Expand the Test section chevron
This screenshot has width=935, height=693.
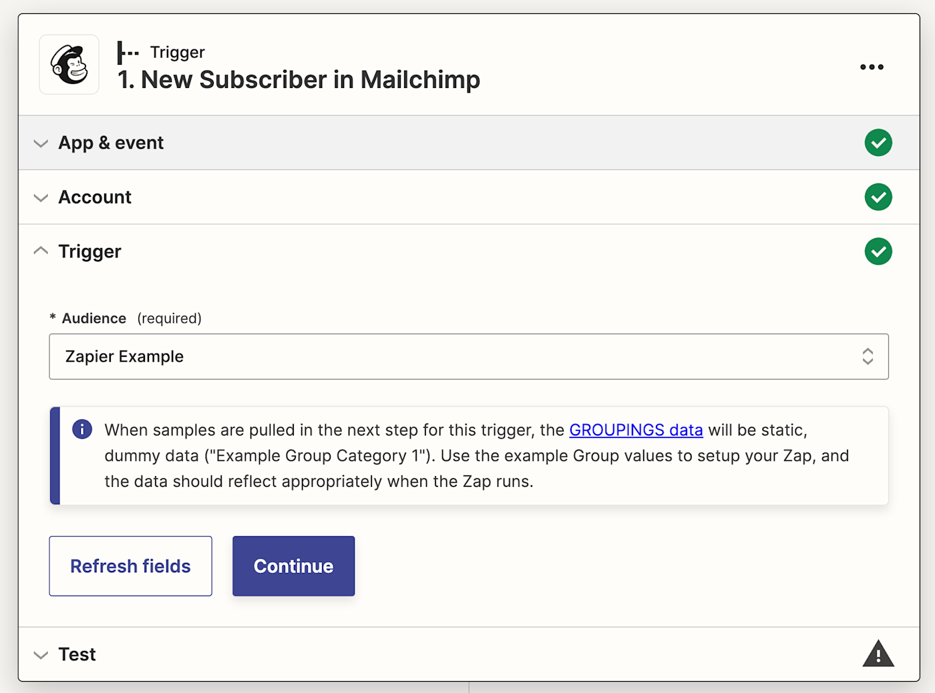click(41, 655)
